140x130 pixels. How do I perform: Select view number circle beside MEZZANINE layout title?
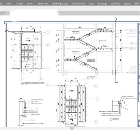(22, 84)
